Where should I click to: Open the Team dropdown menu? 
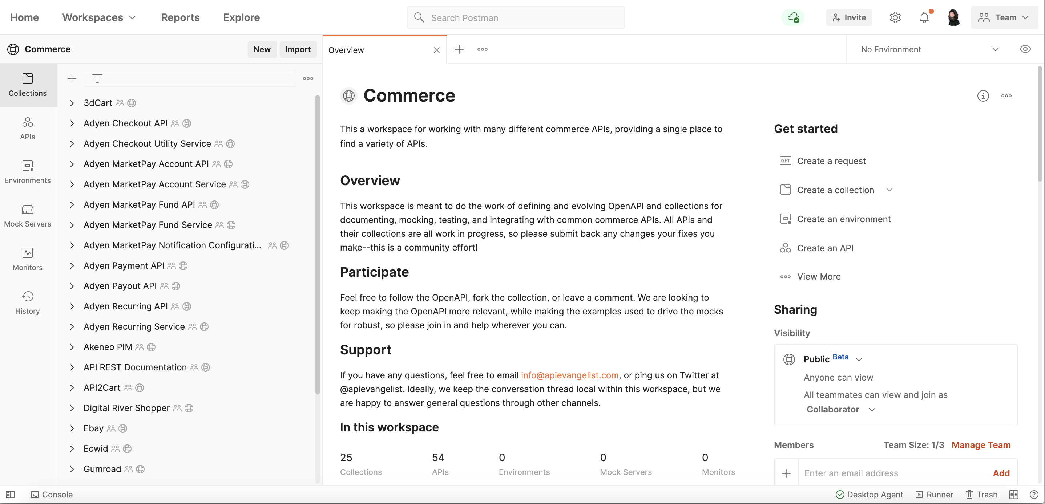[1004, 17]
